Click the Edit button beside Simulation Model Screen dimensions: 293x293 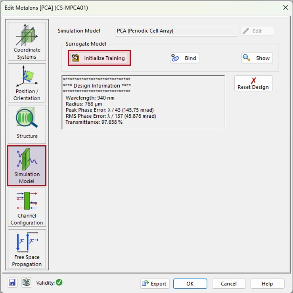257,31
